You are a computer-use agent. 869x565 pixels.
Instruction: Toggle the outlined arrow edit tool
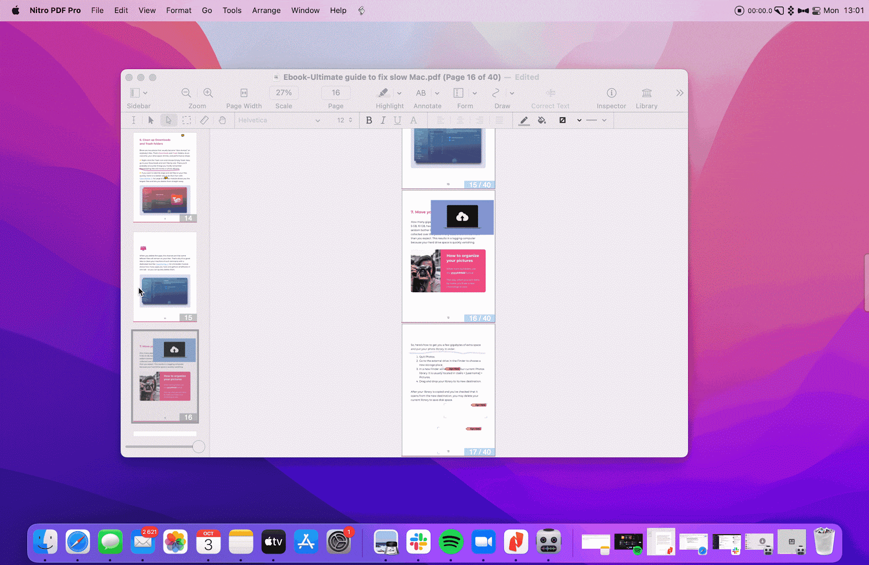pos(168,120)
